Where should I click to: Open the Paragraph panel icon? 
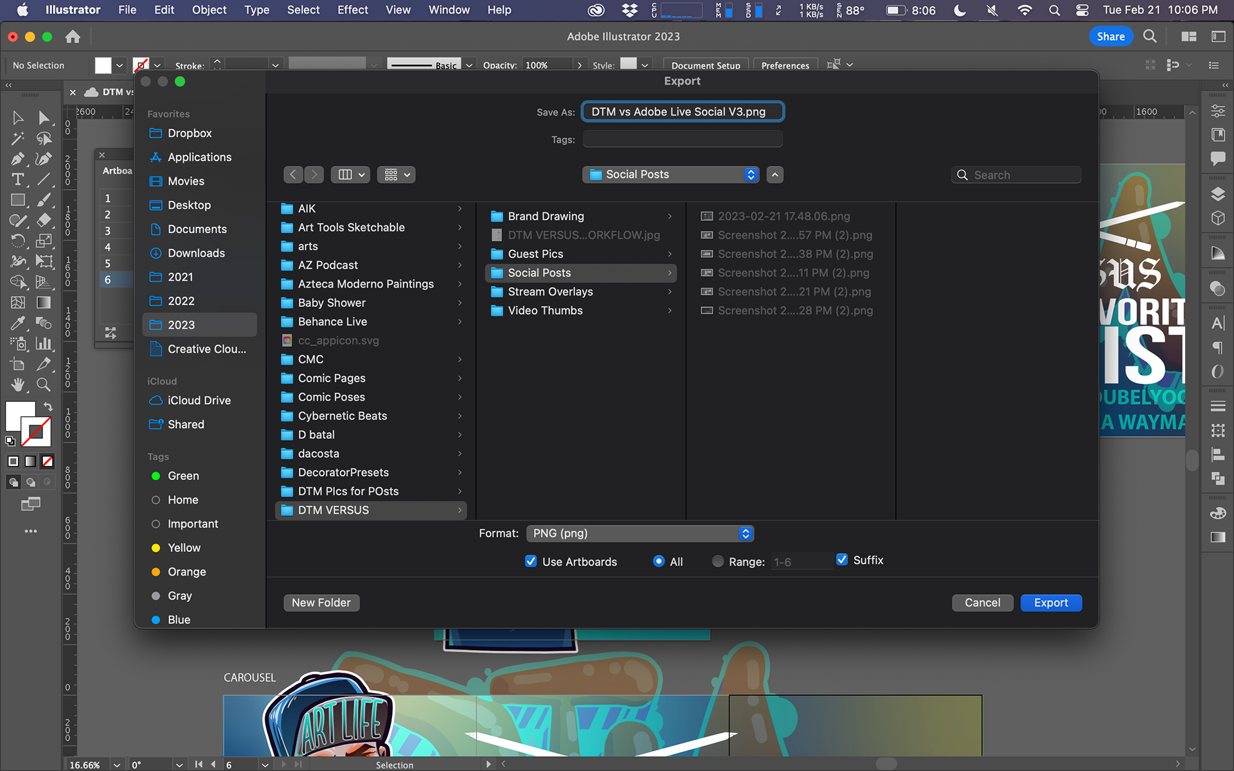(x=1217, y=348)
